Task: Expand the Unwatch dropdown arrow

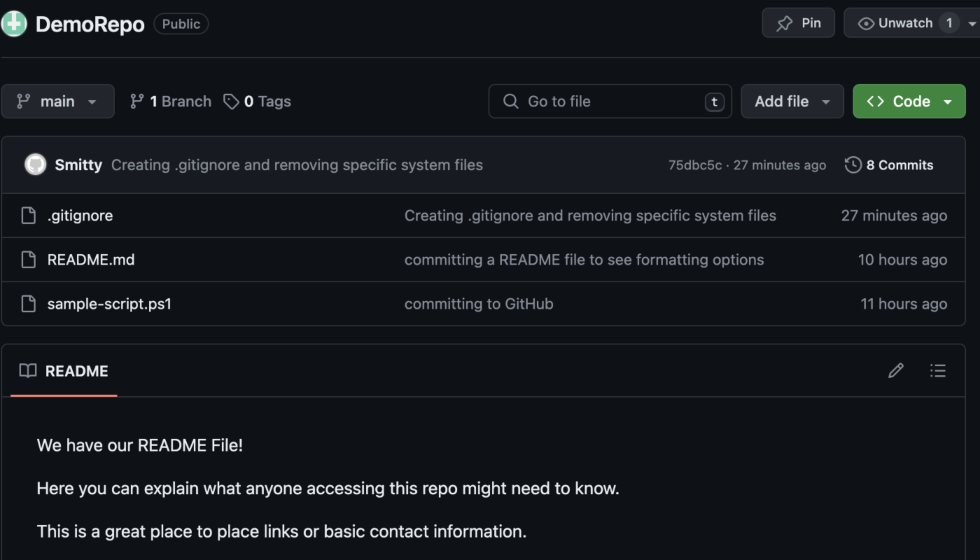Action: [x=972, y=24]
